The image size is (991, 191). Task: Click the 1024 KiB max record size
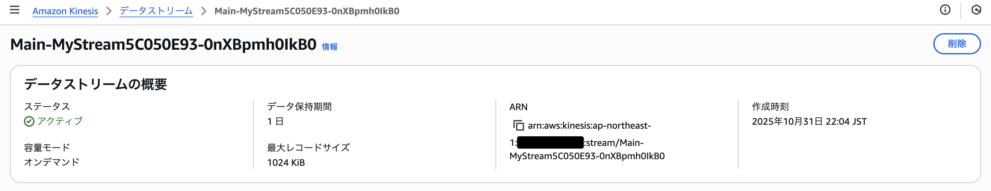coord(286,162)
